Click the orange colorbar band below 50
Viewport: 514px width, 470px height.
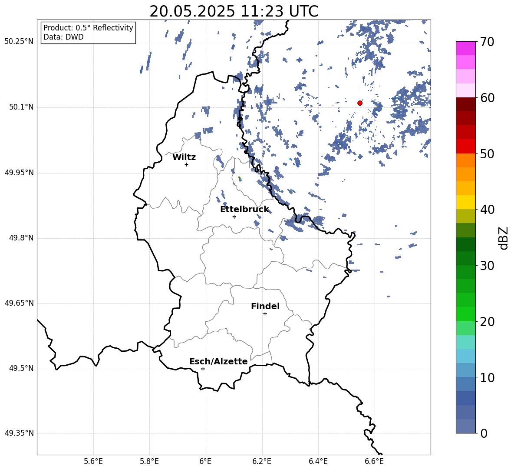[466, 160]
